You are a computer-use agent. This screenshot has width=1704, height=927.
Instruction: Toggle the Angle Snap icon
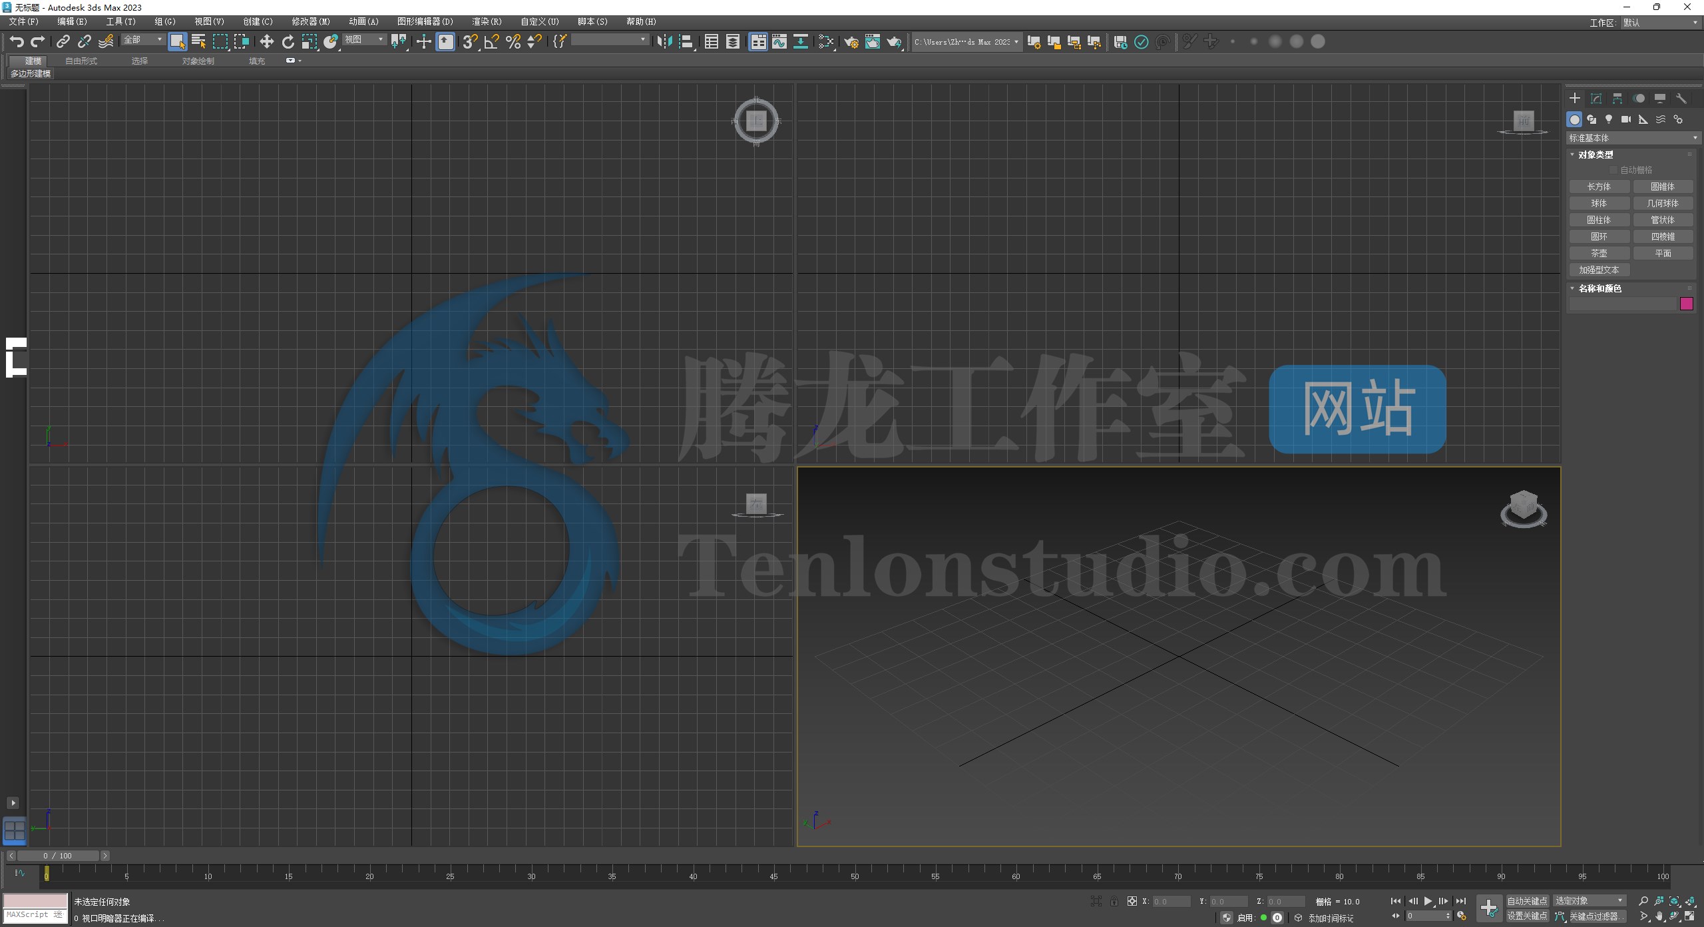491,42
